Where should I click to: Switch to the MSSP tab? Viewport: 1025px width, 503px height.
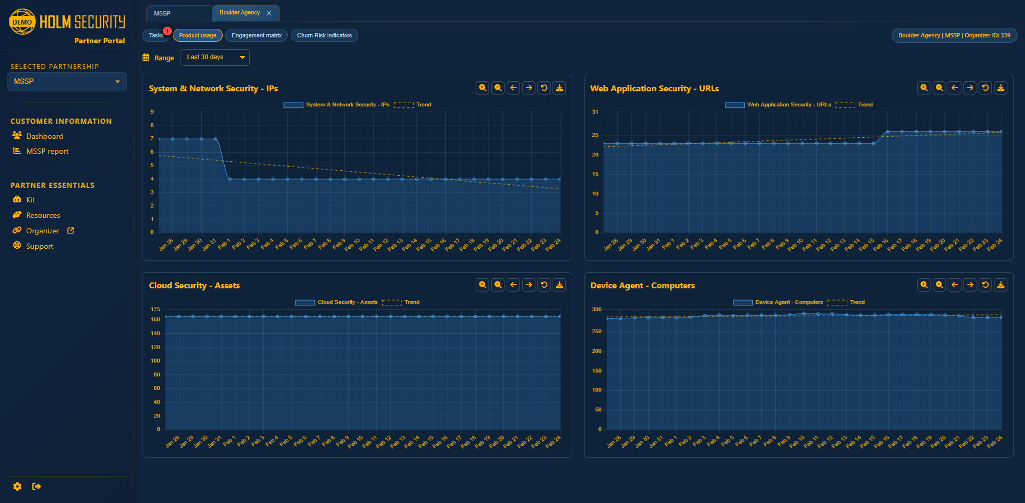[162, 13]
